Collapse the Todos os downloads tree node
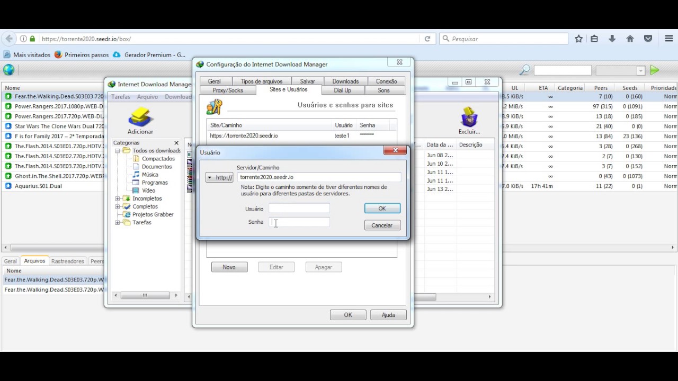The height and width of the screenshot is (381, 678). pos(118,151)
